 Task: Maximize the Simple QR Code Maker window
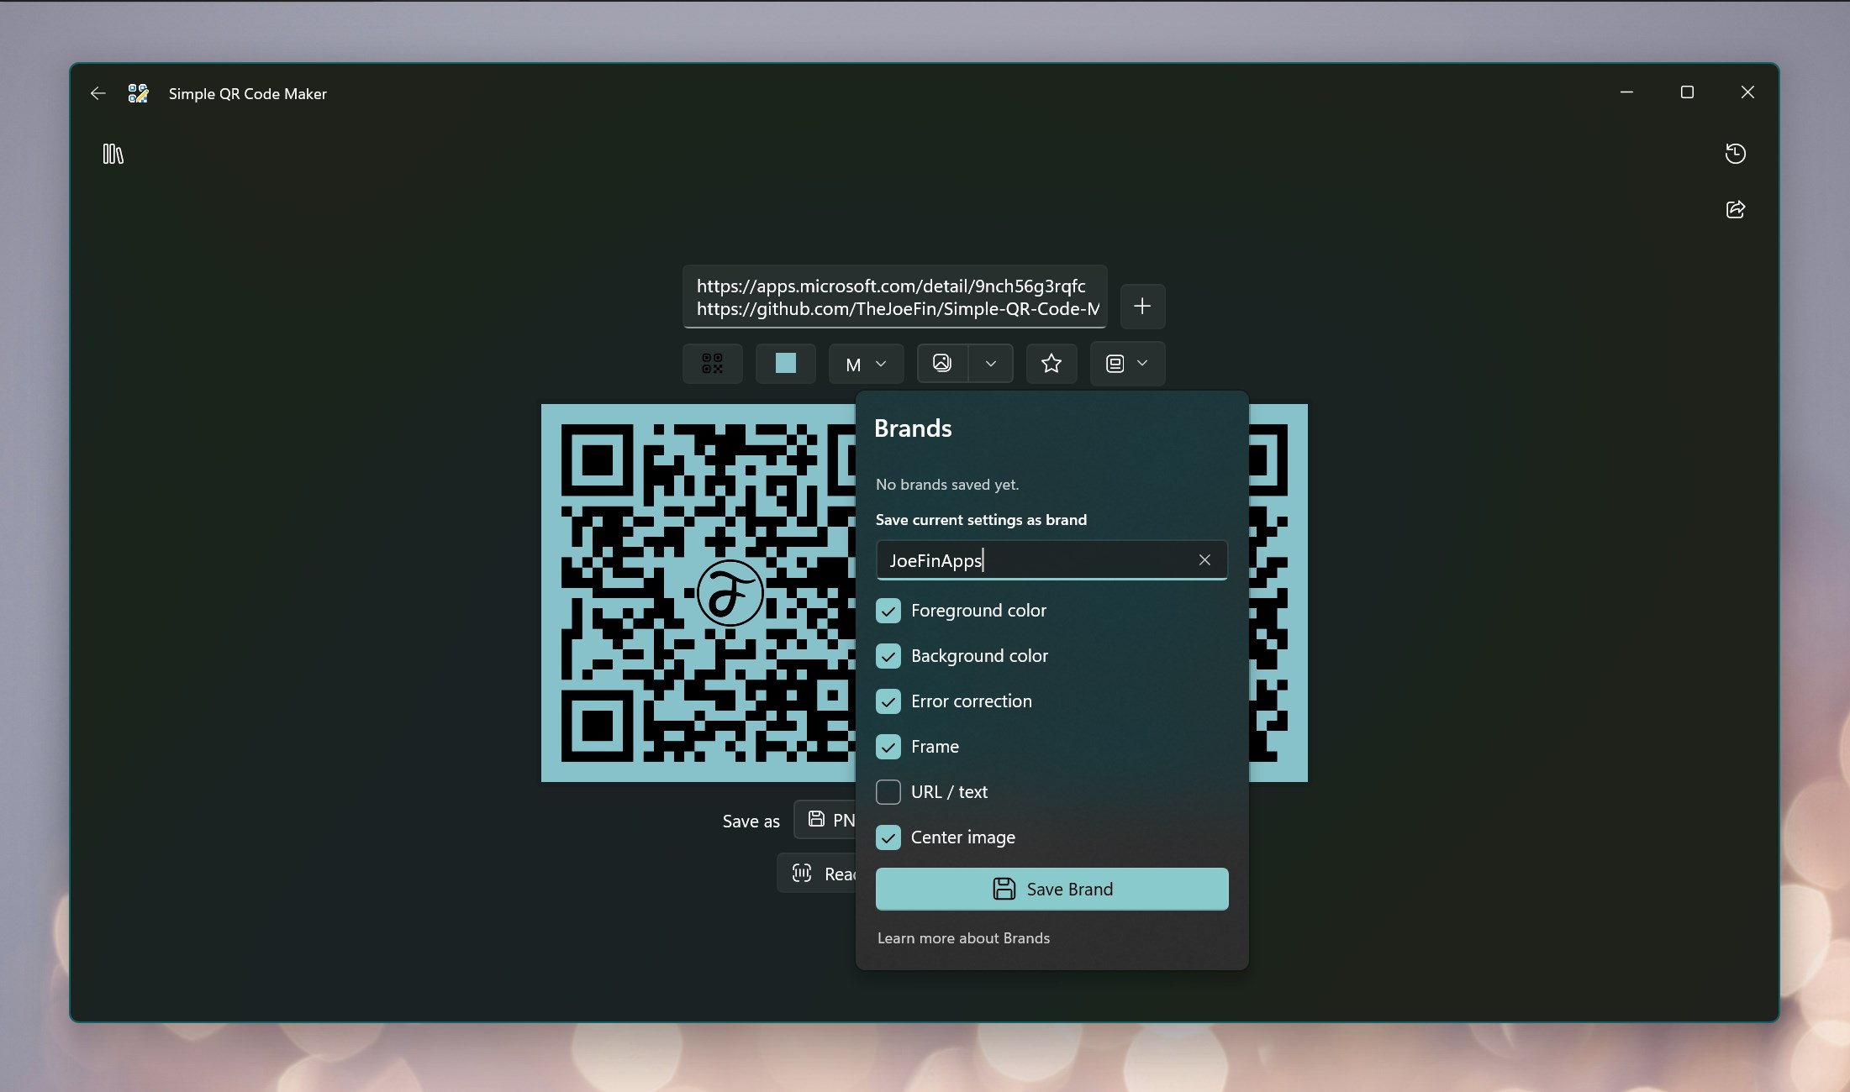pyautogui.click(x=1687, y=92)
